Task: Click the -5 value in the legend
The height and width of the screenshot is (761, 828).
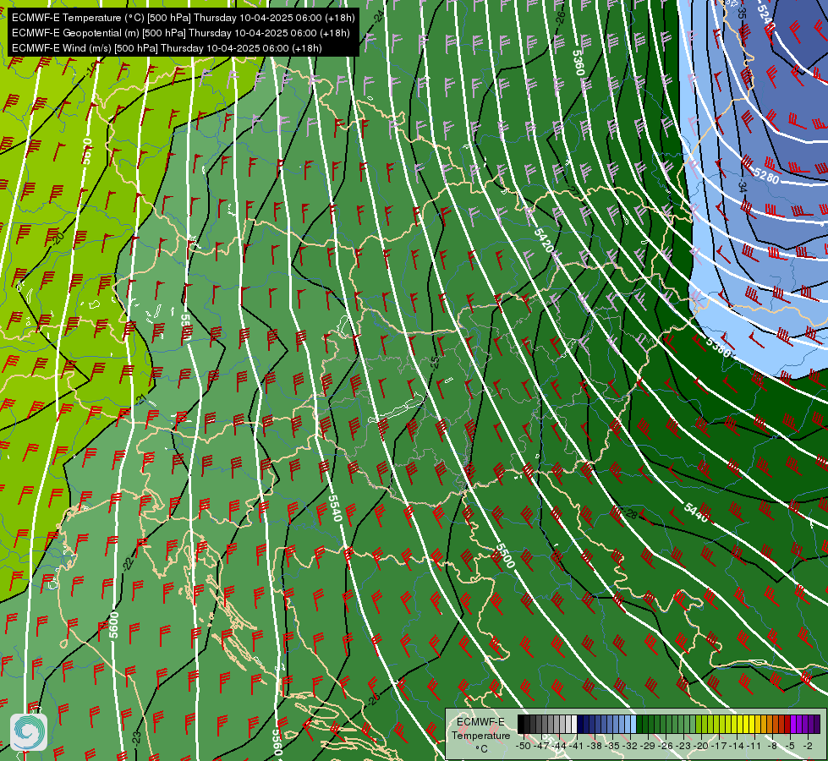Action: click(x=790, y=747)
